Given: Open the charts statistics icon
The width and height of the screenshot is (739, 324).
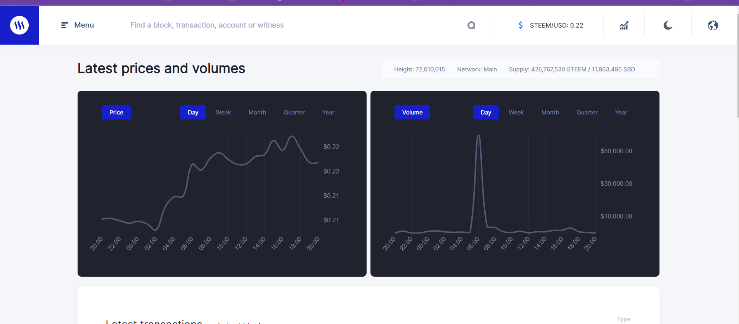Looking at the screenshot, I should pyautogui.click(x=624, y=26).
